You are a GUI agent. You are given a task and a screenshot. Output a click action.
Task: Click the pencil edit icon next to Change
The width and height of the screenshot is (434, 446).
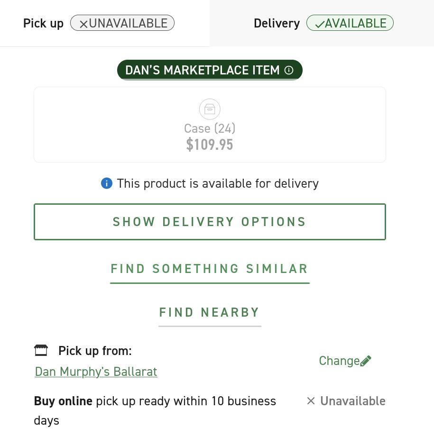point(366,361)
